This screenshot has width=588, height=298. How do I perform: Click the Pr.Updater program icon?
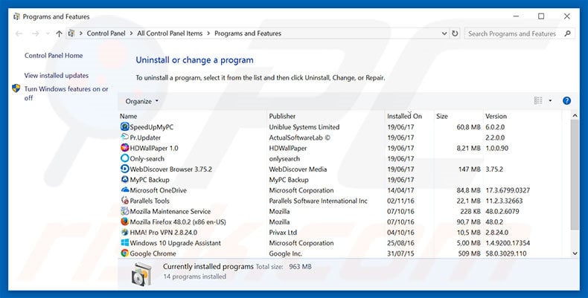[x=125, y=137]
